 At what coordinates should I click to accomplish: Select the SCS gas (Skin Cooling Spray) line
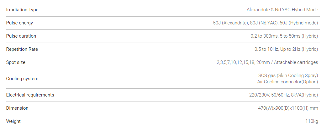point(288,76)
